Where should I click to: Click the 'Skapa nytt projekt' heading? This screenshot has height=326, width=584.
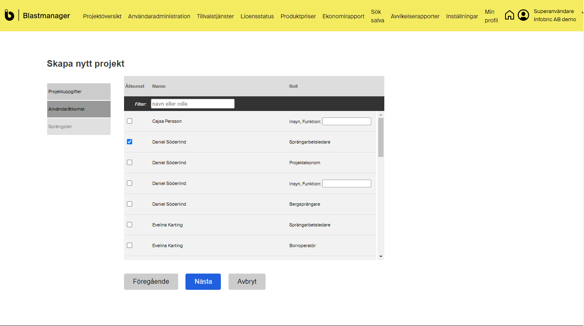pyautogui.click(x=86, y=63)
